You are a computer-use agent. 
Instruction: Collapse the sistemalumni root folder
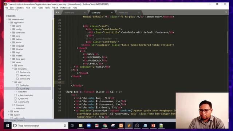coord(7,19)
